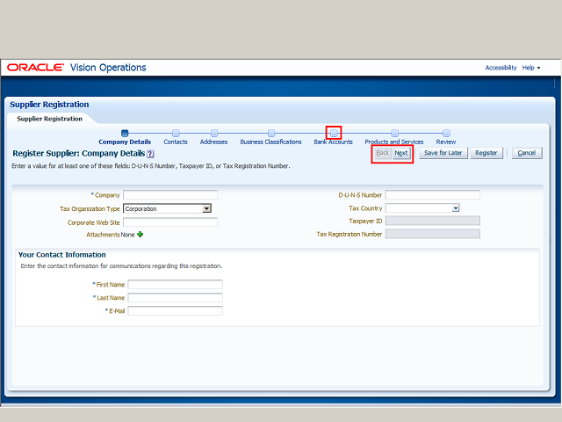
Task: Open the Products and Services step label
Action: pyautogui.click(x=394, y=142)
